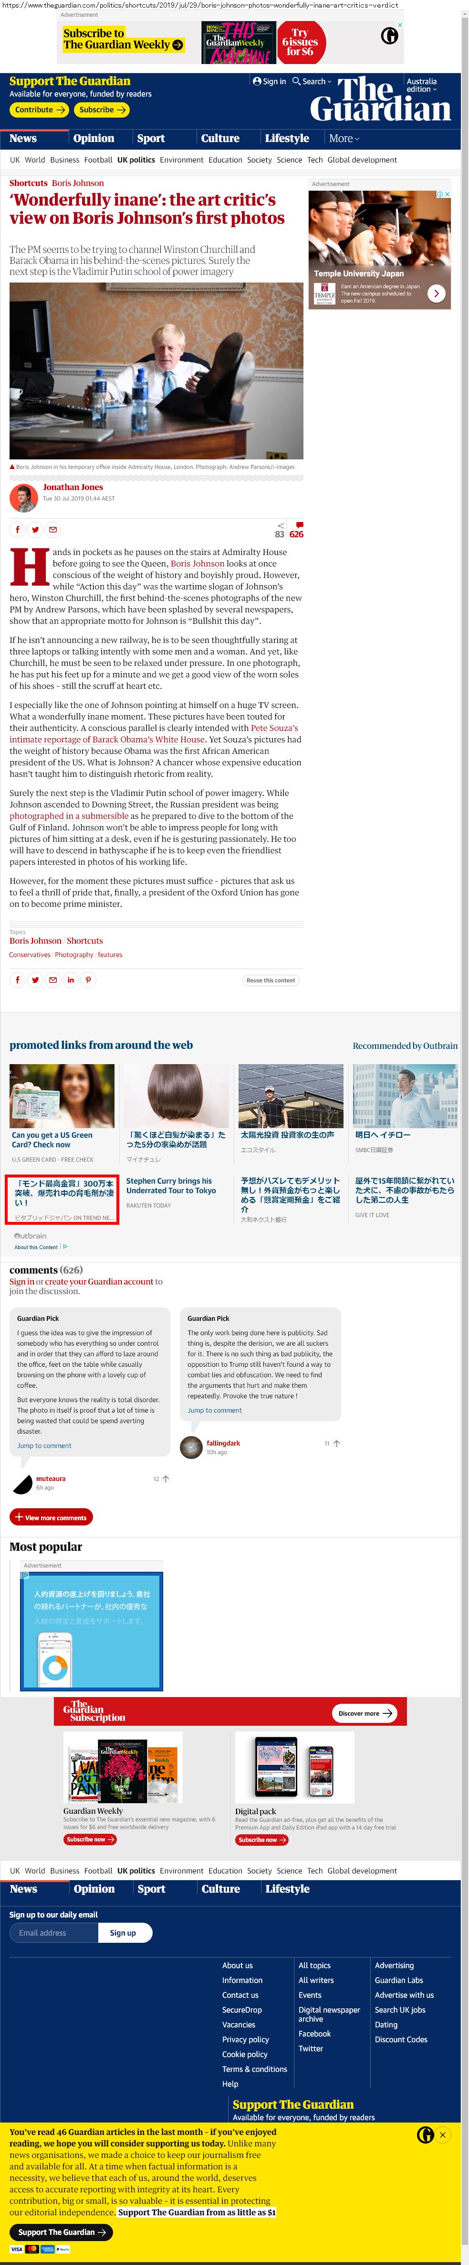Share on LinkedIn at article bottom
Viewport: 469px width, 2265px height.
70,980
